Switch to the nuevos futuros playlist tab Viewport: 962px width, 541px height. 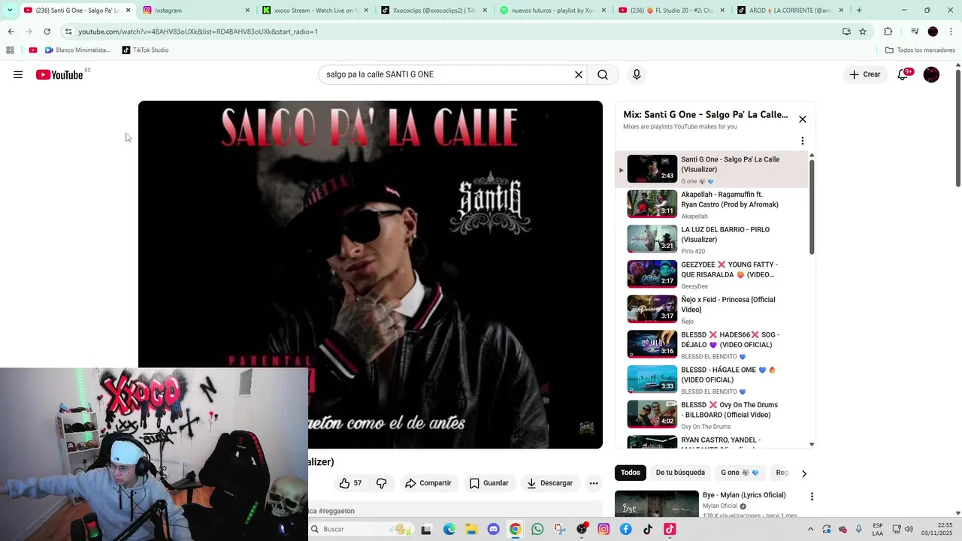click(552, 11)
